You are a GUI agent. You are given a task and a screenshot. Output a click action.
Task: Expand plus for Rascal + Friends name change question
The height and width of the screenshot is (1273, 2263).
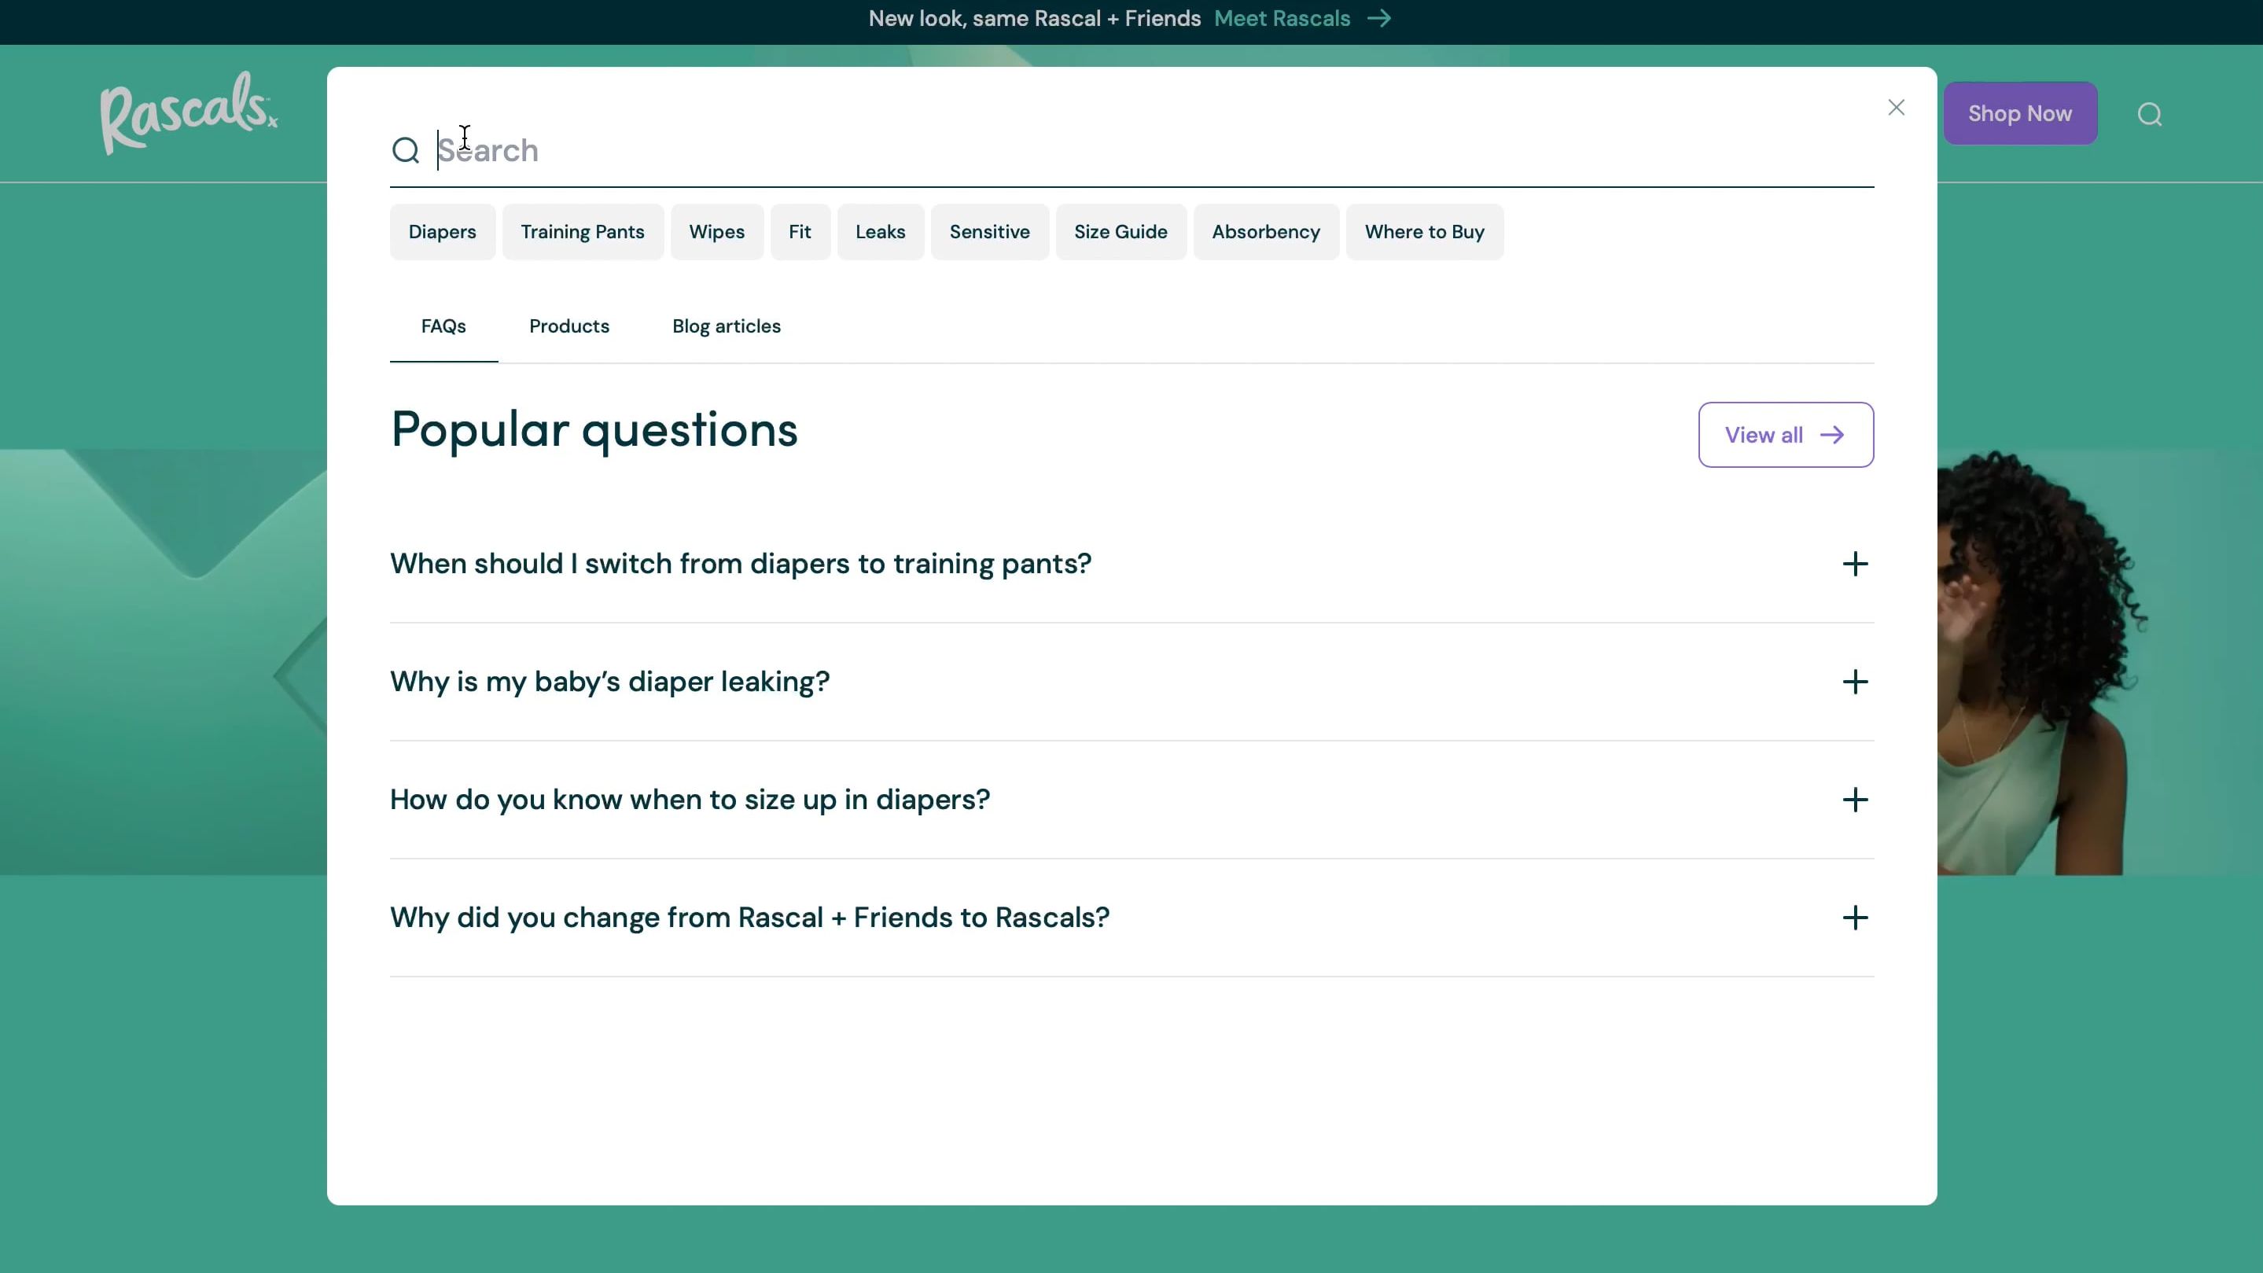1854,917
